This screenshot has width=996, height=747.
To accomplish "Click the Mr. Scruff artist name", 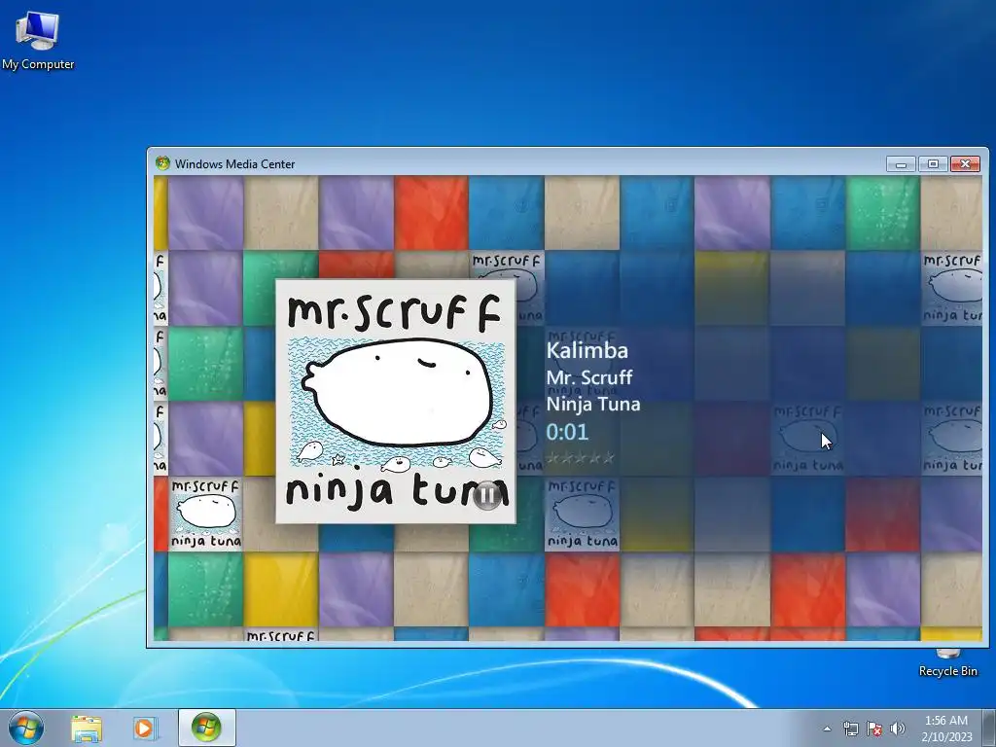I will tap(589, 377).
